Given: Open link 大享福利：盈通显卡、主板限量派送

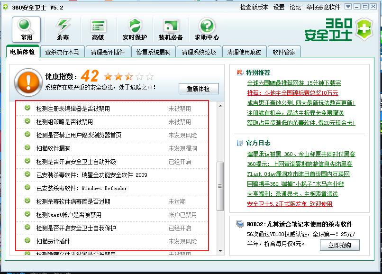Looking at the screenshot, I should [x=292, y=194].
